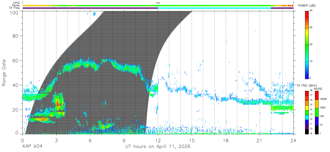
Task: Click the yellow 1000-10000 swatch in NOISE legend
Action: coord(316,104)
